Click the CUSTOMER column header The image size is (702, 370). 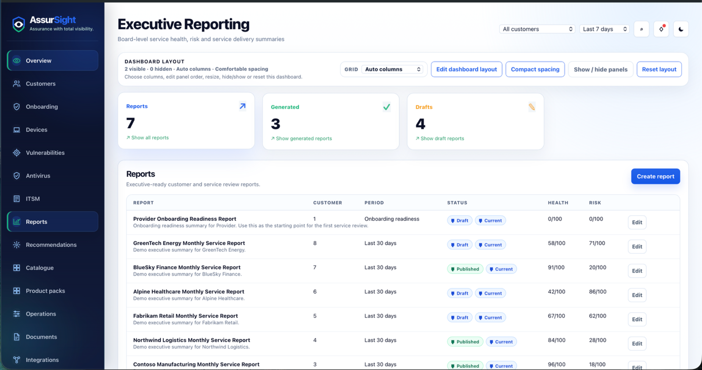click(327, 203)
